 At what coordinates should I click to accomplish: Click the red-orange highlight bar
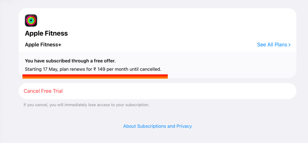(x=95, y=76)
